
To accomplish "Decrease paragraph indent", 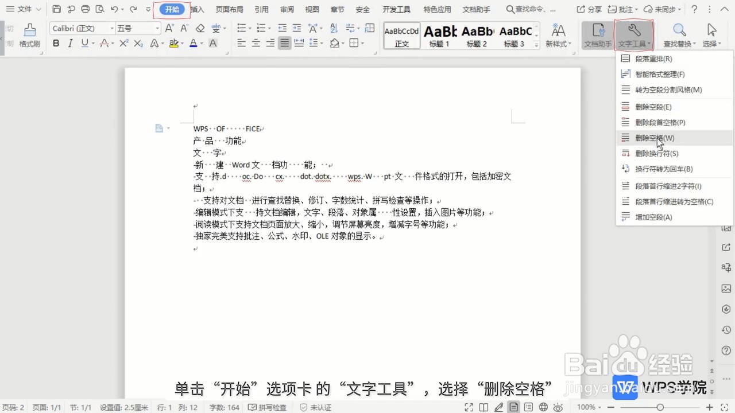I will pyautogui.click(x=282, y=29).
